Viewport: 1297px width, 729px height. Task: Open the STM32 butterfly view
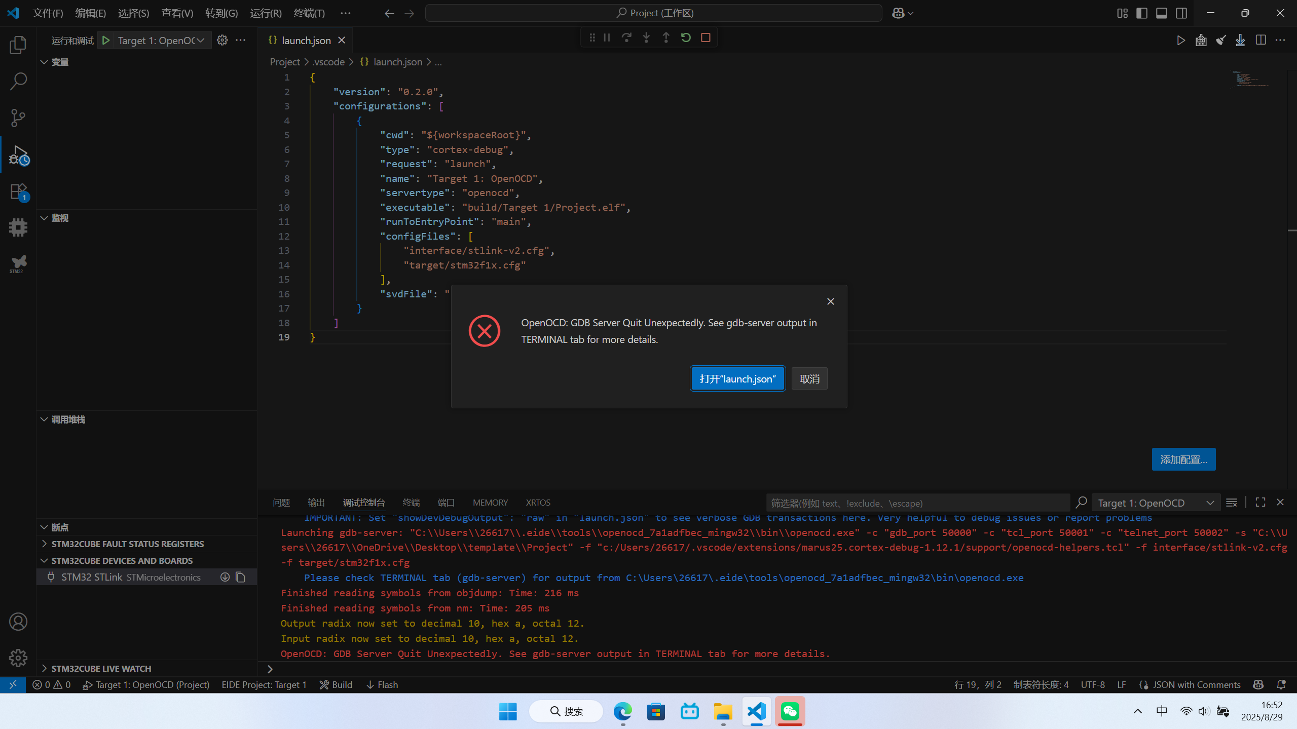18,263
